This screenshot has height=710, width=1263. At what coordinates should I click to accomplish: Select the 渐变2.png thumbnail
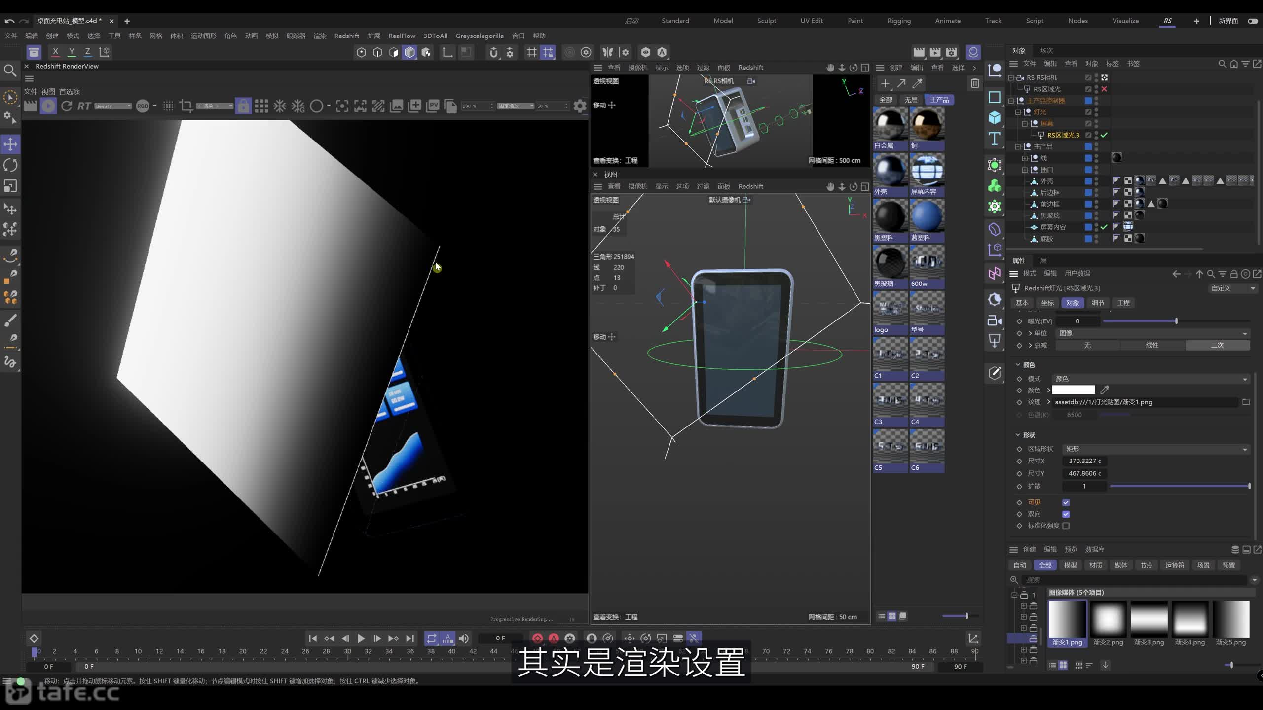click(1108, 624)
